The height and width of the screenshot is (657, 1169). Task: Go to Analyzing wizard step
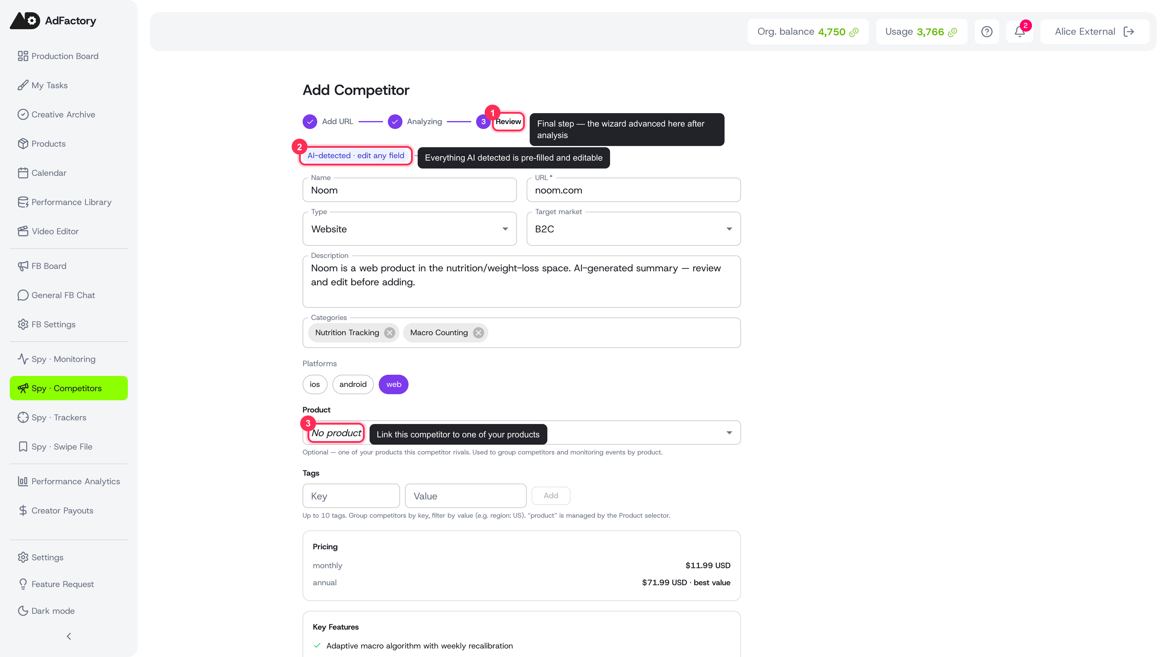(x=415, y=122)
